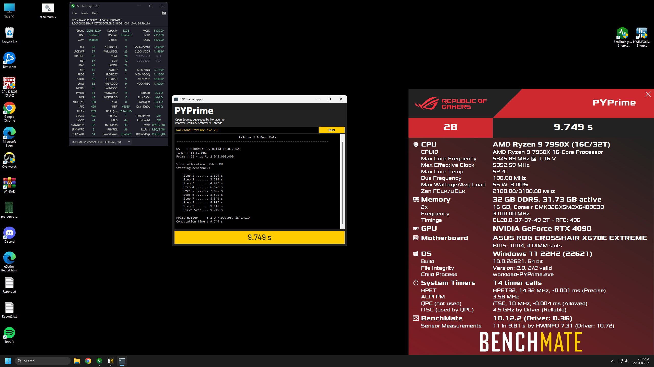This screenshot has width=654, height=367.
Task: Click the 2B workload label in BenchMate
Action: [x=450, y=127]
